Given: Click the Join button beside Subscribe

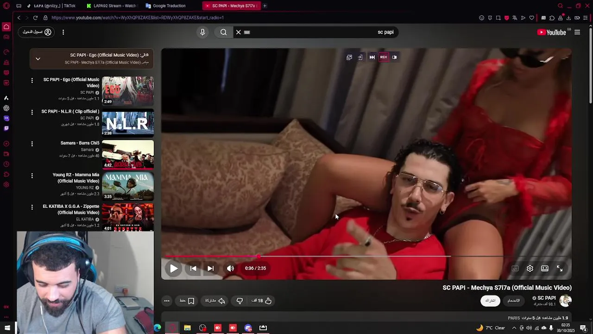Looking at the screenshot, I should pyautogui.click(x=514, y=301).
